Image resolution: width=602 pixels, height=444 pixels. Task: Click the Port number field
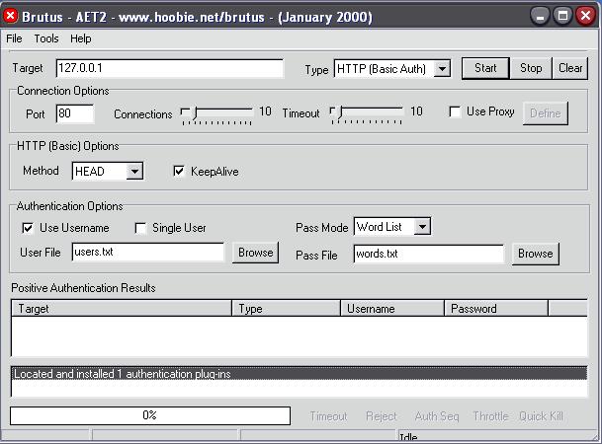pyautogui.click(x=75, y=113)
